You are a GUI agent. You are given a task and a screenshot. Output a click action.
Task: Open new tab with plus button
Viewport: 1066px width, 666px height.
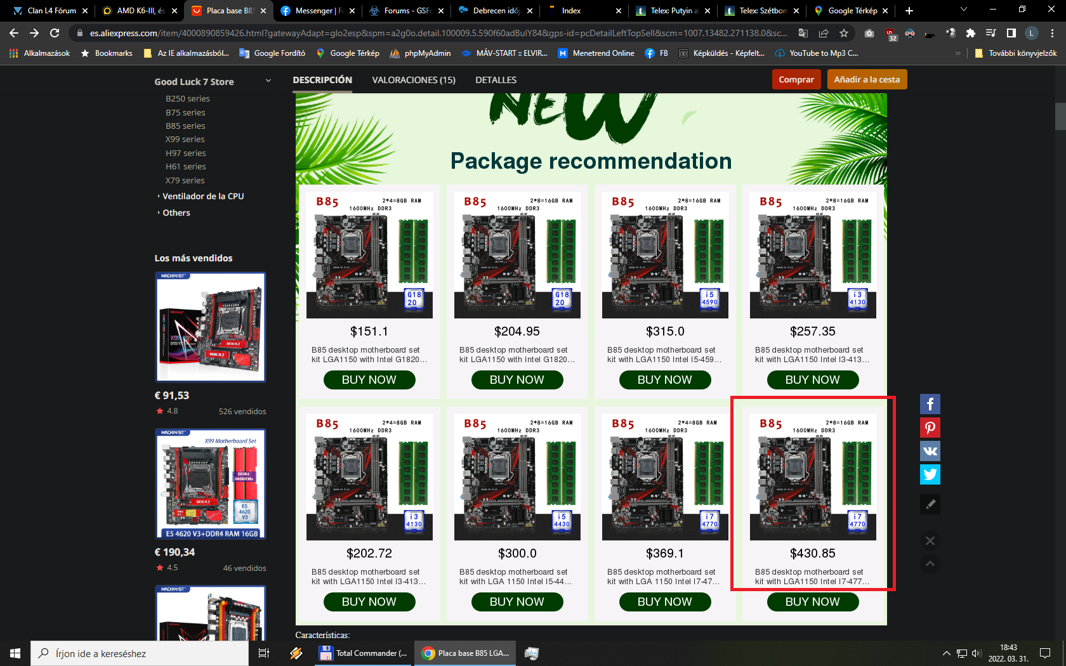pyautogui.click(x=909, y=11)
